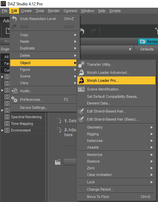
Task: Open the Zero submenu item
Action: 116,168
